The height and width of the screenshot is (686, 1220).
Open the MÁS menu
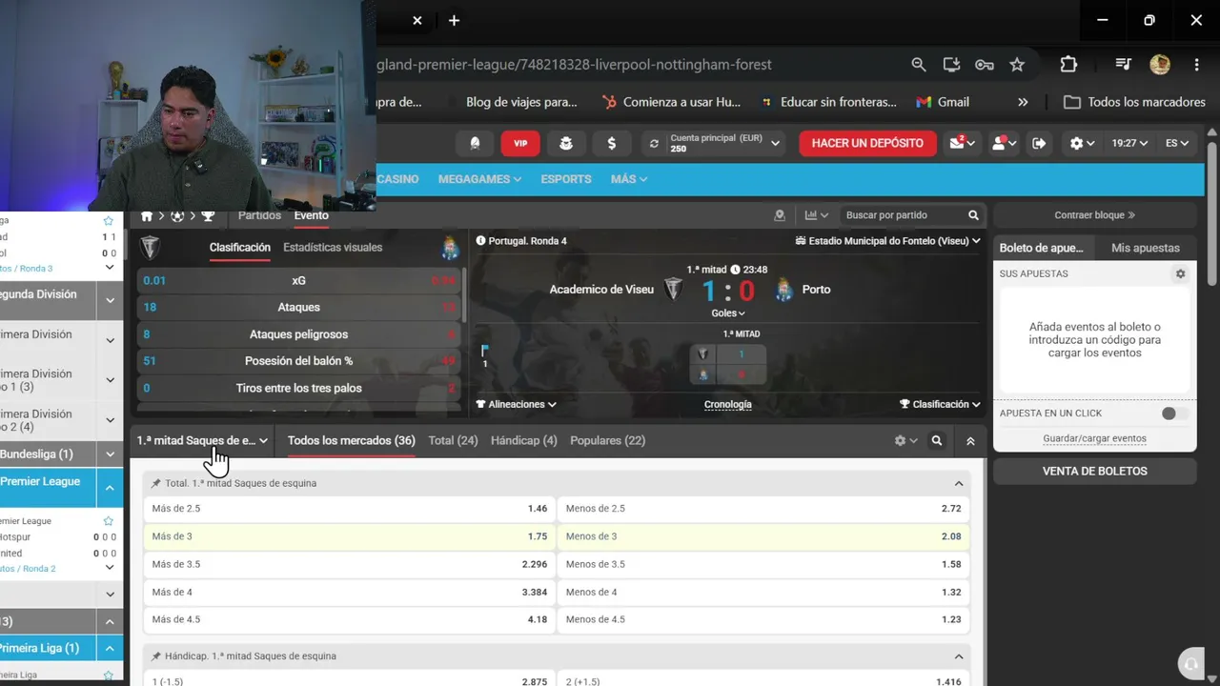[x=629, y=179]
